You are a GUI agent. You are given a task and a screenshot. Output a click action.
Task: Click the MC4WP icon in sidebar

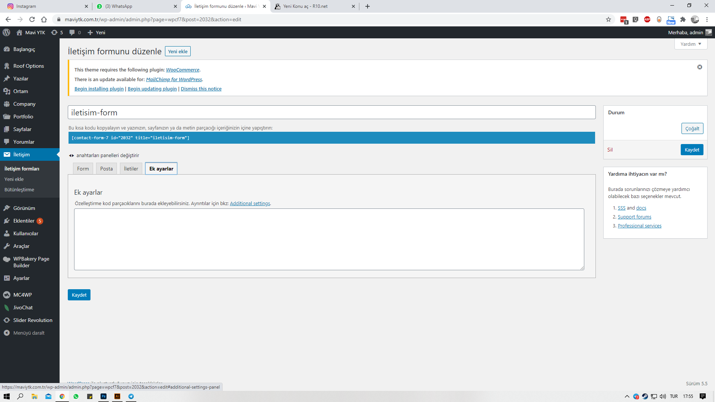coord(7,295)
